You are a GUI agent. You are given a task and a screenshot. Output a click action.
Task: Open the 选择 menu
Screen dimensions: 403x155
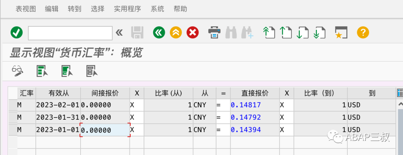(98, 9)
